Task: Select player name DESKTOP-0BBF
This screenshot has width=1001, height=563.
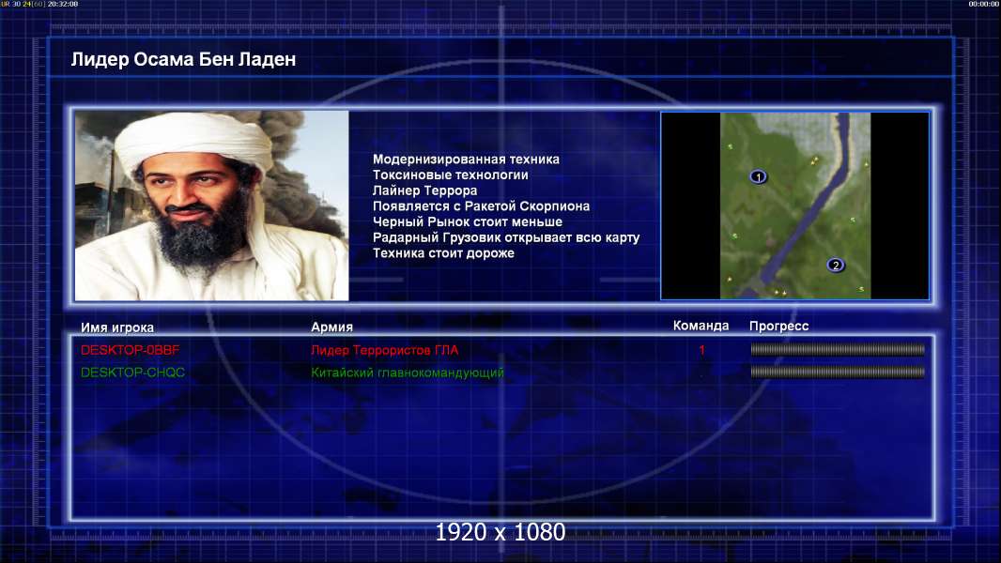Action: click(x=131, y=350)
